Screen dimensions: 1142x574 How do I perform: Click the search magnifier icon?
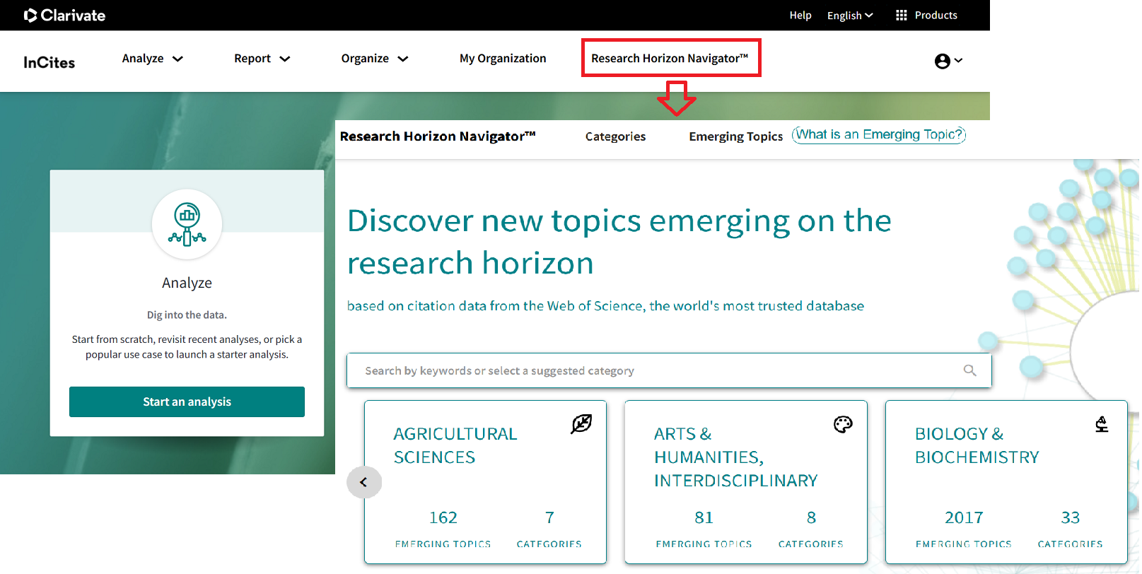969,370
